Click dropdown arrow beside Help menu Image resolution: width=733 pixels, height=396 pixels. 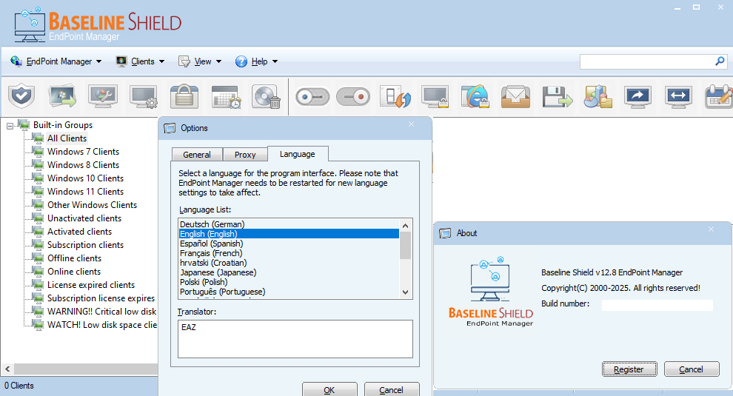click(x=275, y=61)
